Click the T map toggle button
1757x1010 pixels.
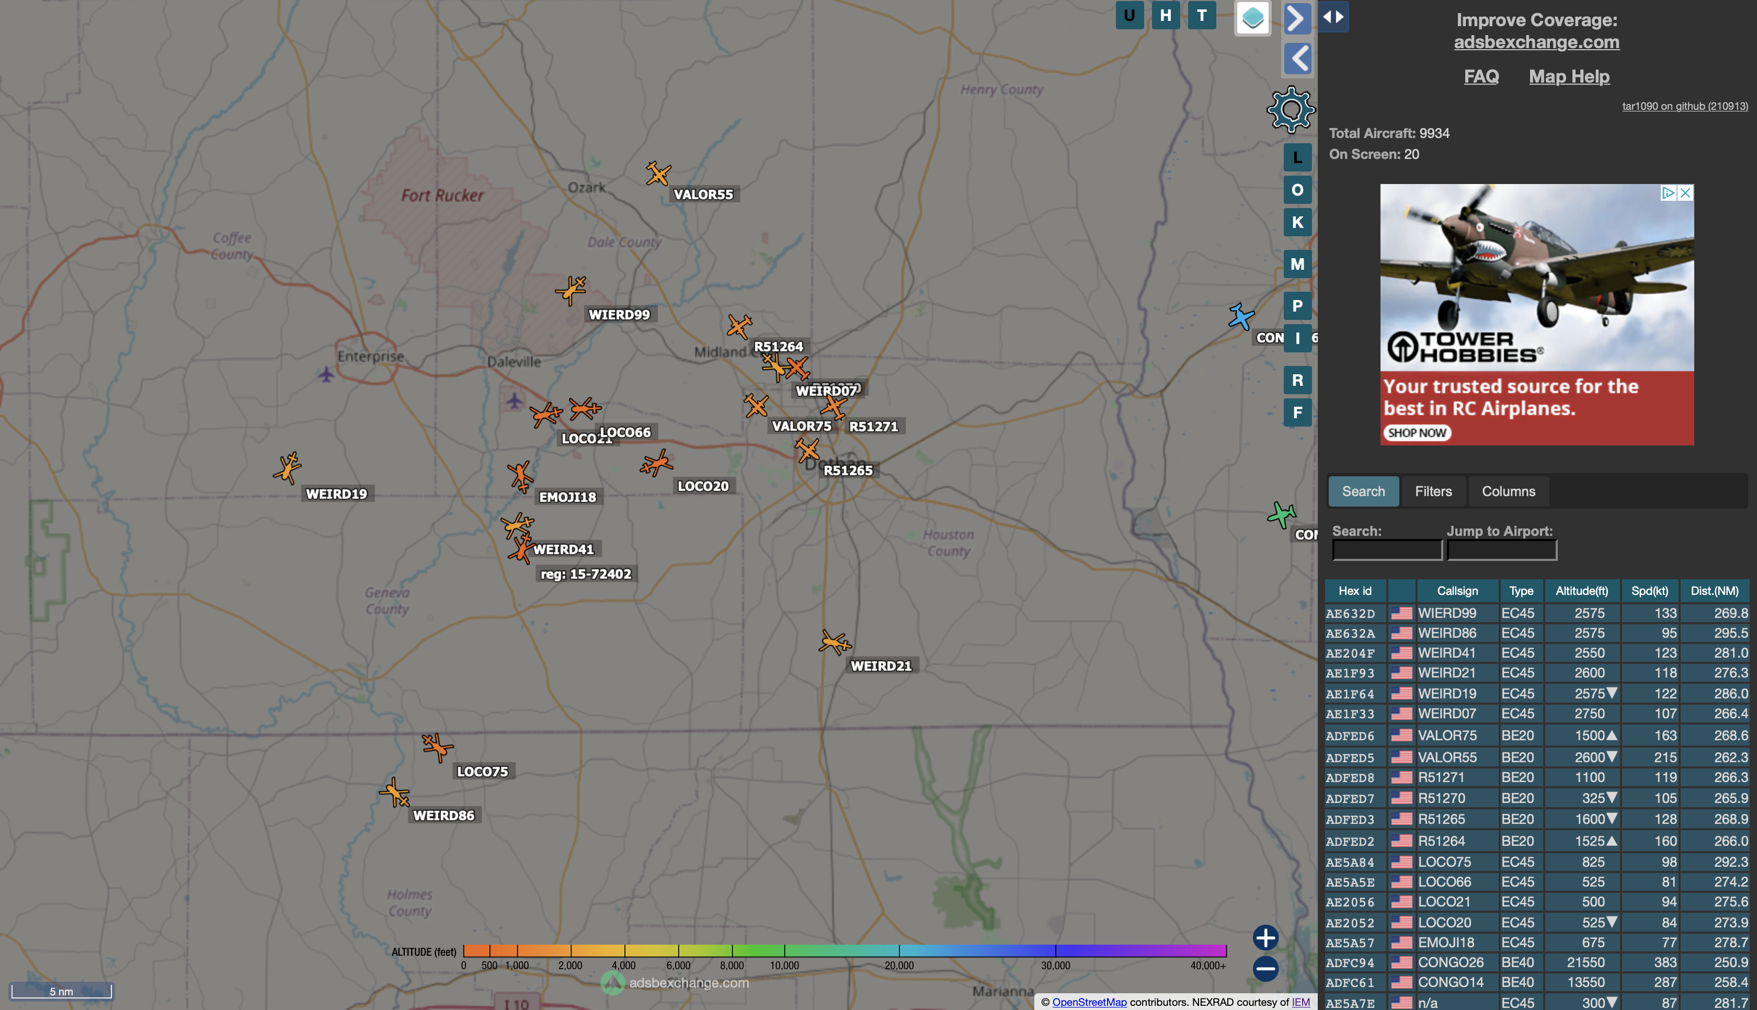coord(1201,15)
